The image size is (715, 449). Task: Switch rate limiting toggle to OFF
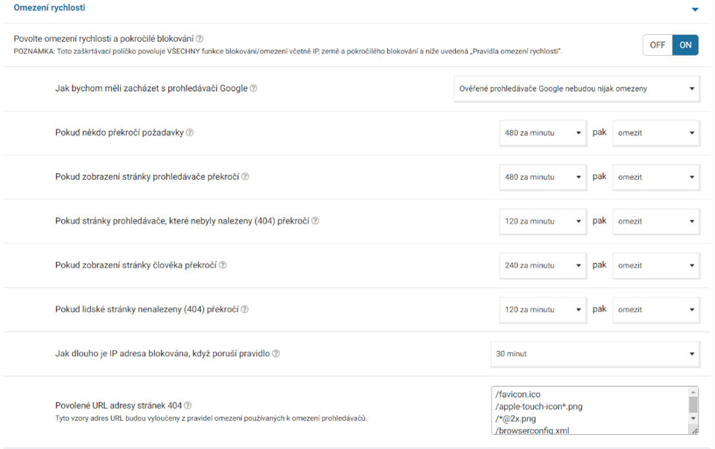[x=658, y=45]
